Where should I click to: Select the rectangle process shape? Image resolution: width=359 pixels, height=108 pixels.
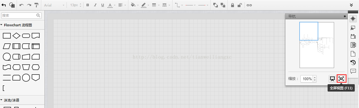point(7,36)
